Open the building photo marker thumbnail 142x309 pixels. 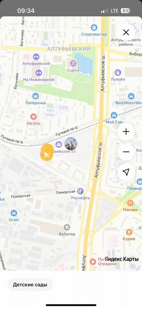click(71, 144)
